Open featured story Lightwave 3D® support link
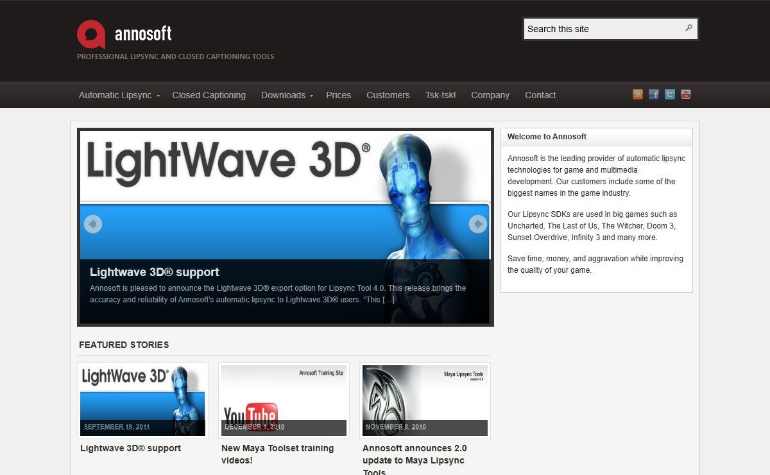The height and width of the screenshot is (475, 770). tap(131, 448)
